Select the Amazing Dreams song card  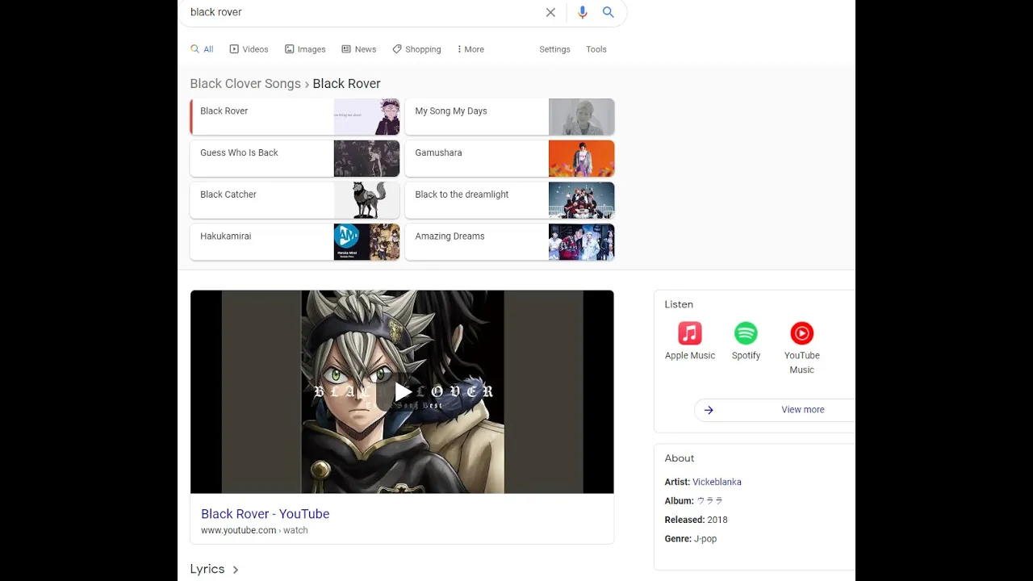[509, 242]
